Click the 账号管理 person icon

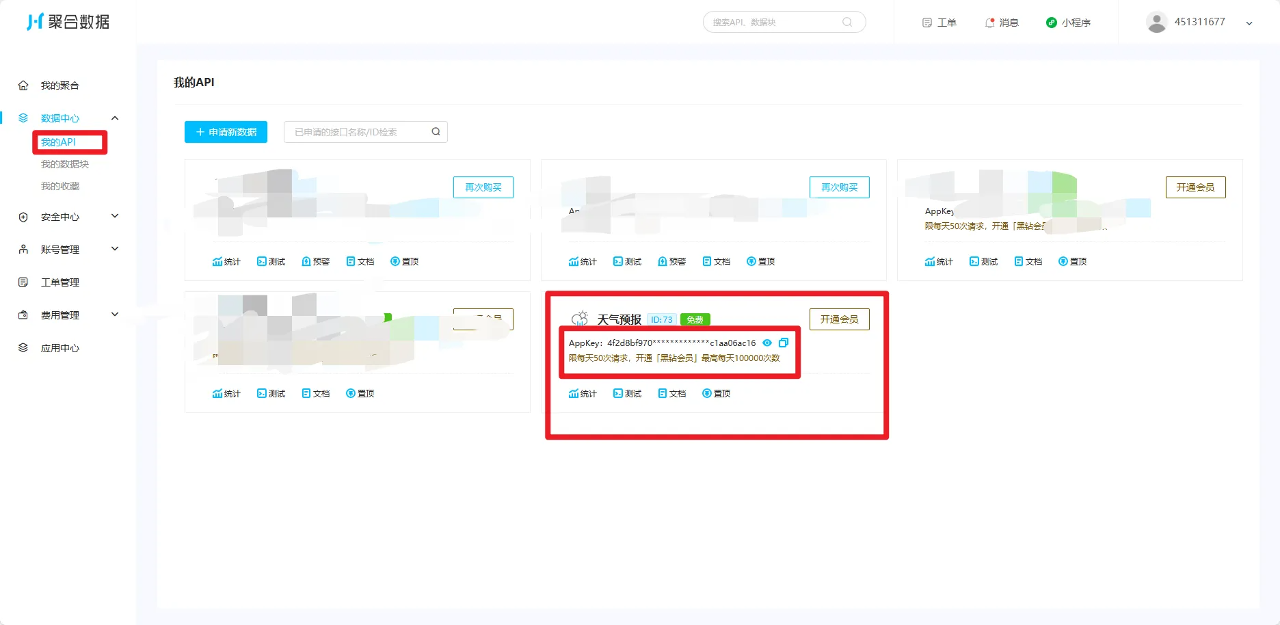(x=23, y=249)
